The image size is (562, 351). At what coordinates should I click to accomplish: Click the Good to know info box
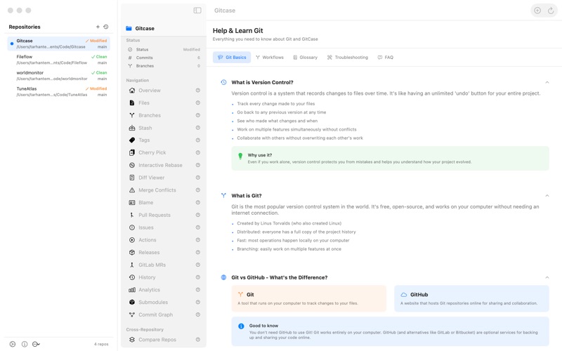pos(391,331)
